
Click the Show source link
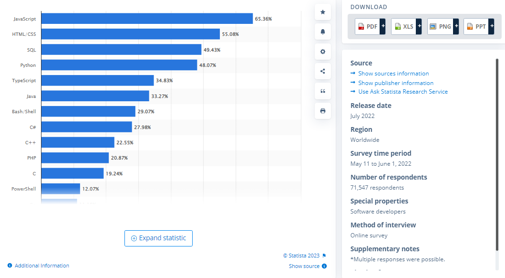coord(304,266)
